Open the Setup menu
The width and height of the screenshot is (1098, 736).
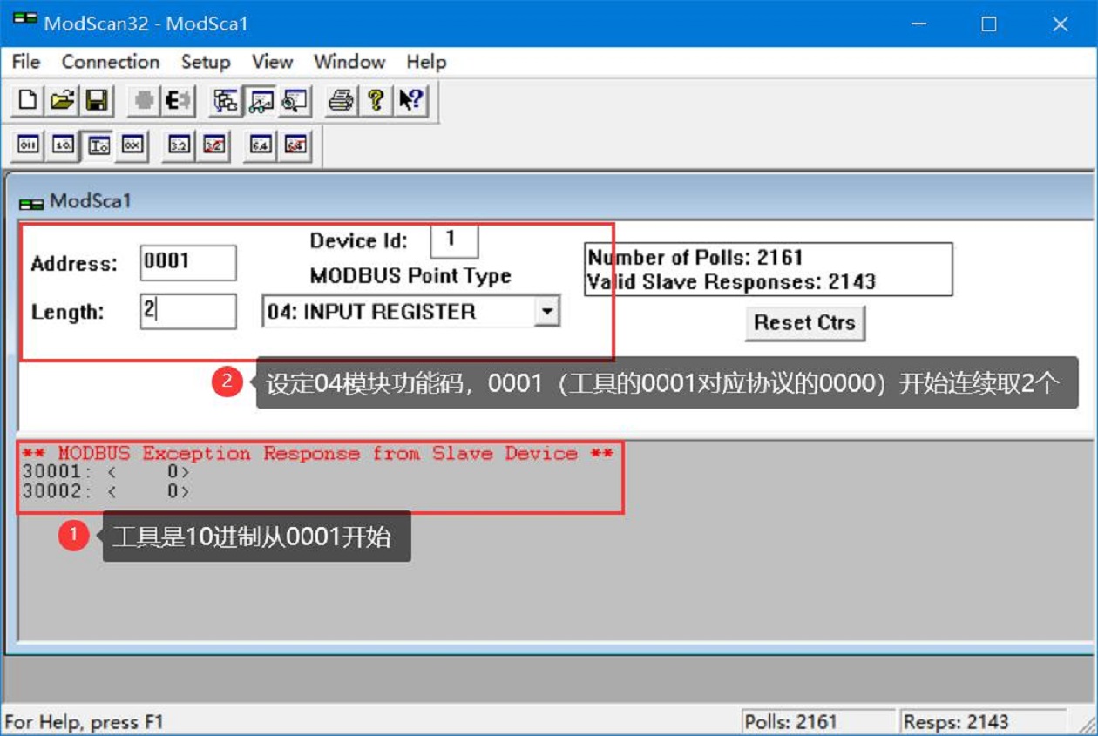click(206, 62)
